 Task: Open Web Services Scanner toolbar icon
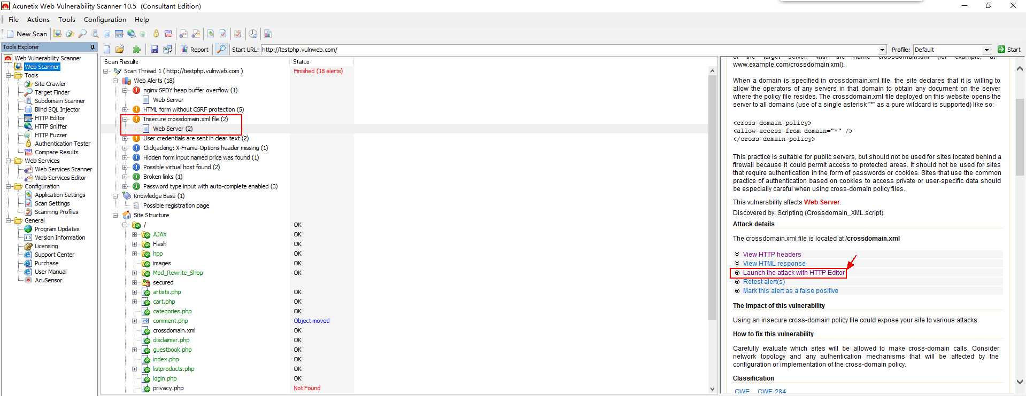(183, 34)
